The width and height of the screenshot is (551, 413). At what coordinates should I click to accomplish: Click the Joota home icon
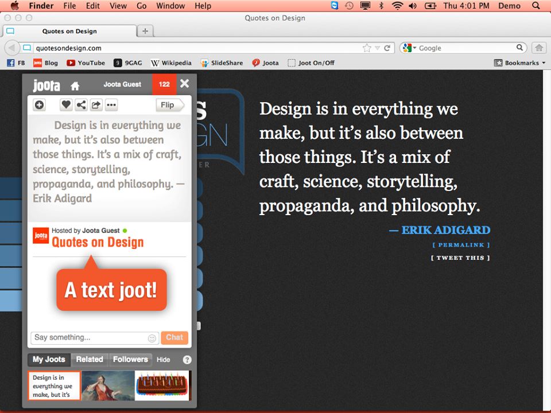(x=75, y=85)
